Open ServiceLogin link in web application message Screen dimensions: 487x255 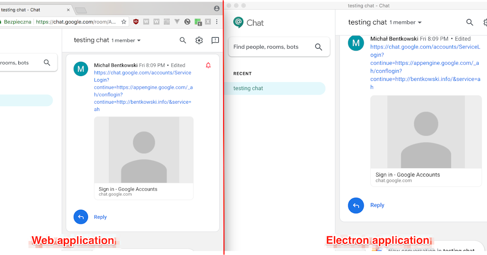(143, 91)
